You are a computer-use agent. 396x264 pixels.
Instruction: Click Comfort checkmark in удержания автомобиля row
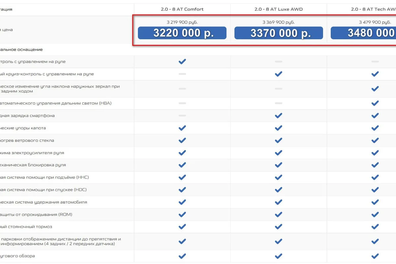point(182,202)
